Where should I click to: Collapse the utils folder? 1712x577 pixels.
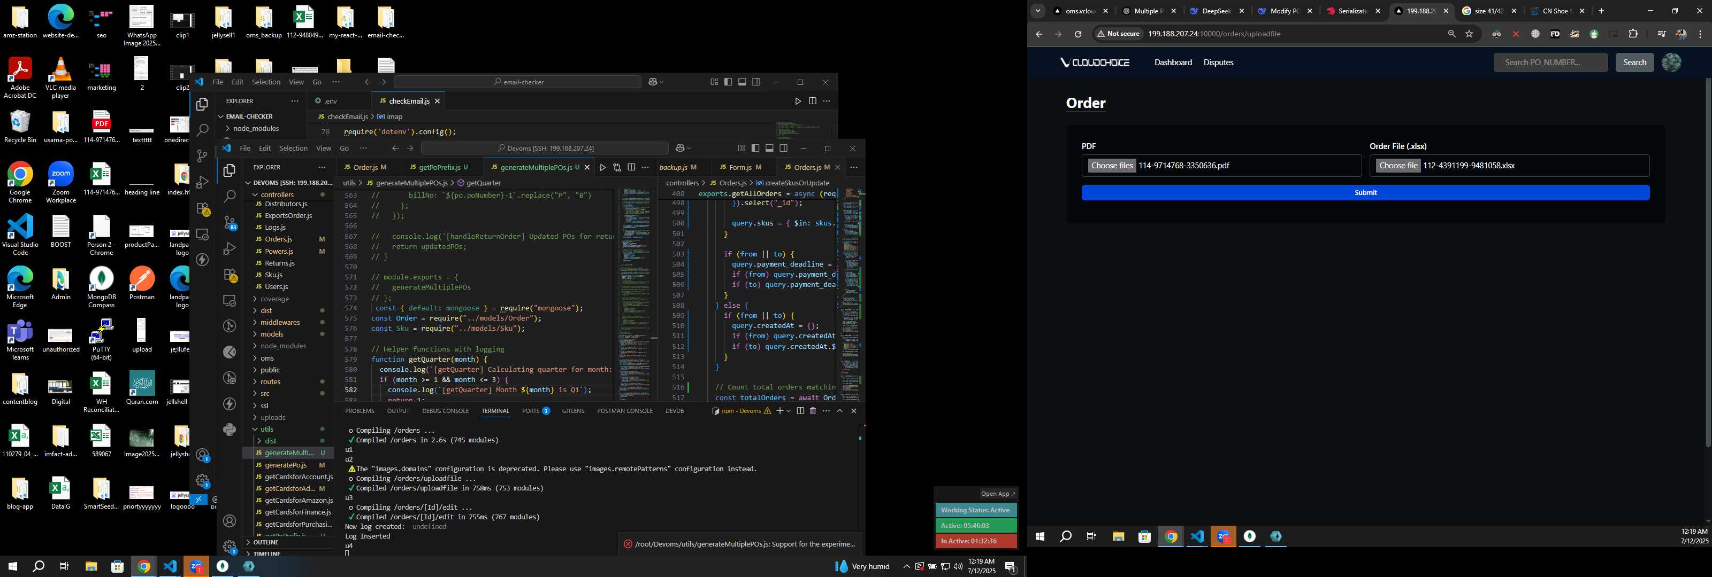(267, 429)
